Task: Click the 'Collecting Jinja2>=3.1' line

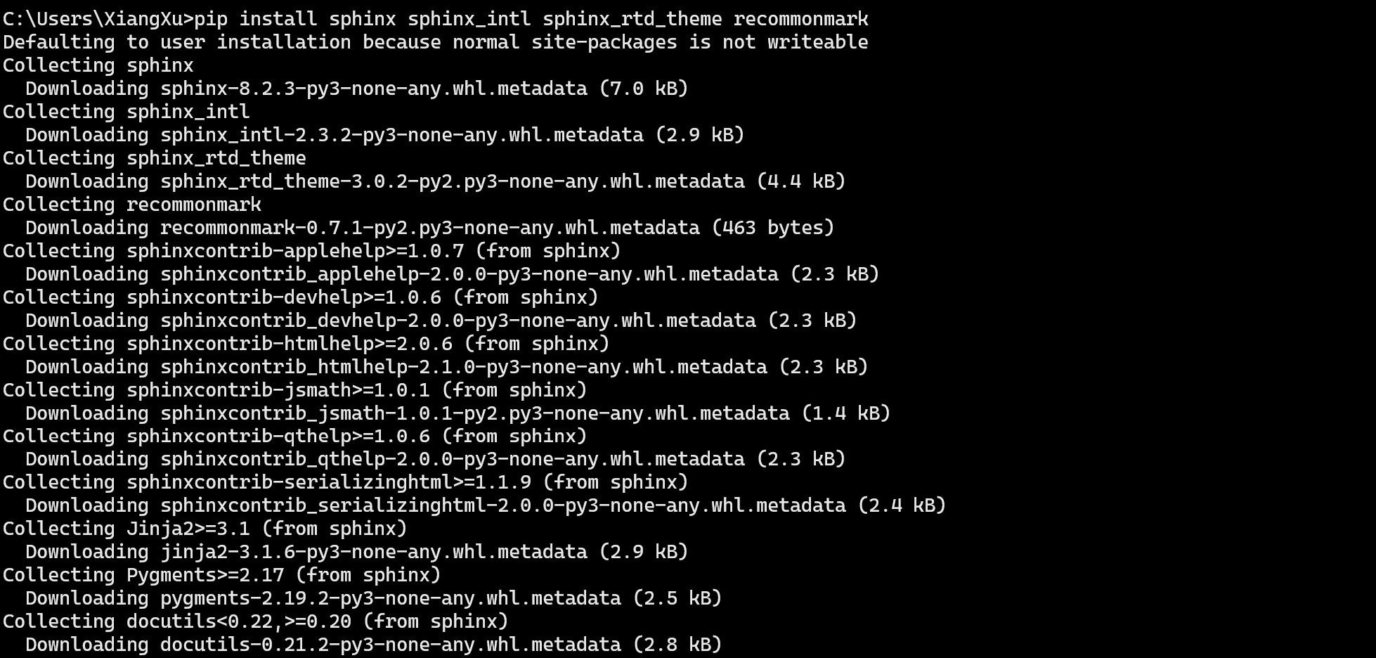Action: (x=205, y=529)
